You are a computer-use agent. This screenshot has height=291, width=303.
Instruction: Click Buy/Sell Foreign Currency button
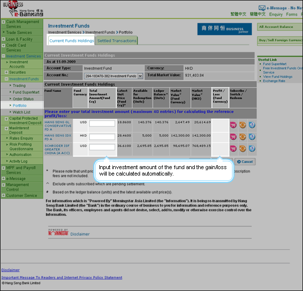(280, 40)
